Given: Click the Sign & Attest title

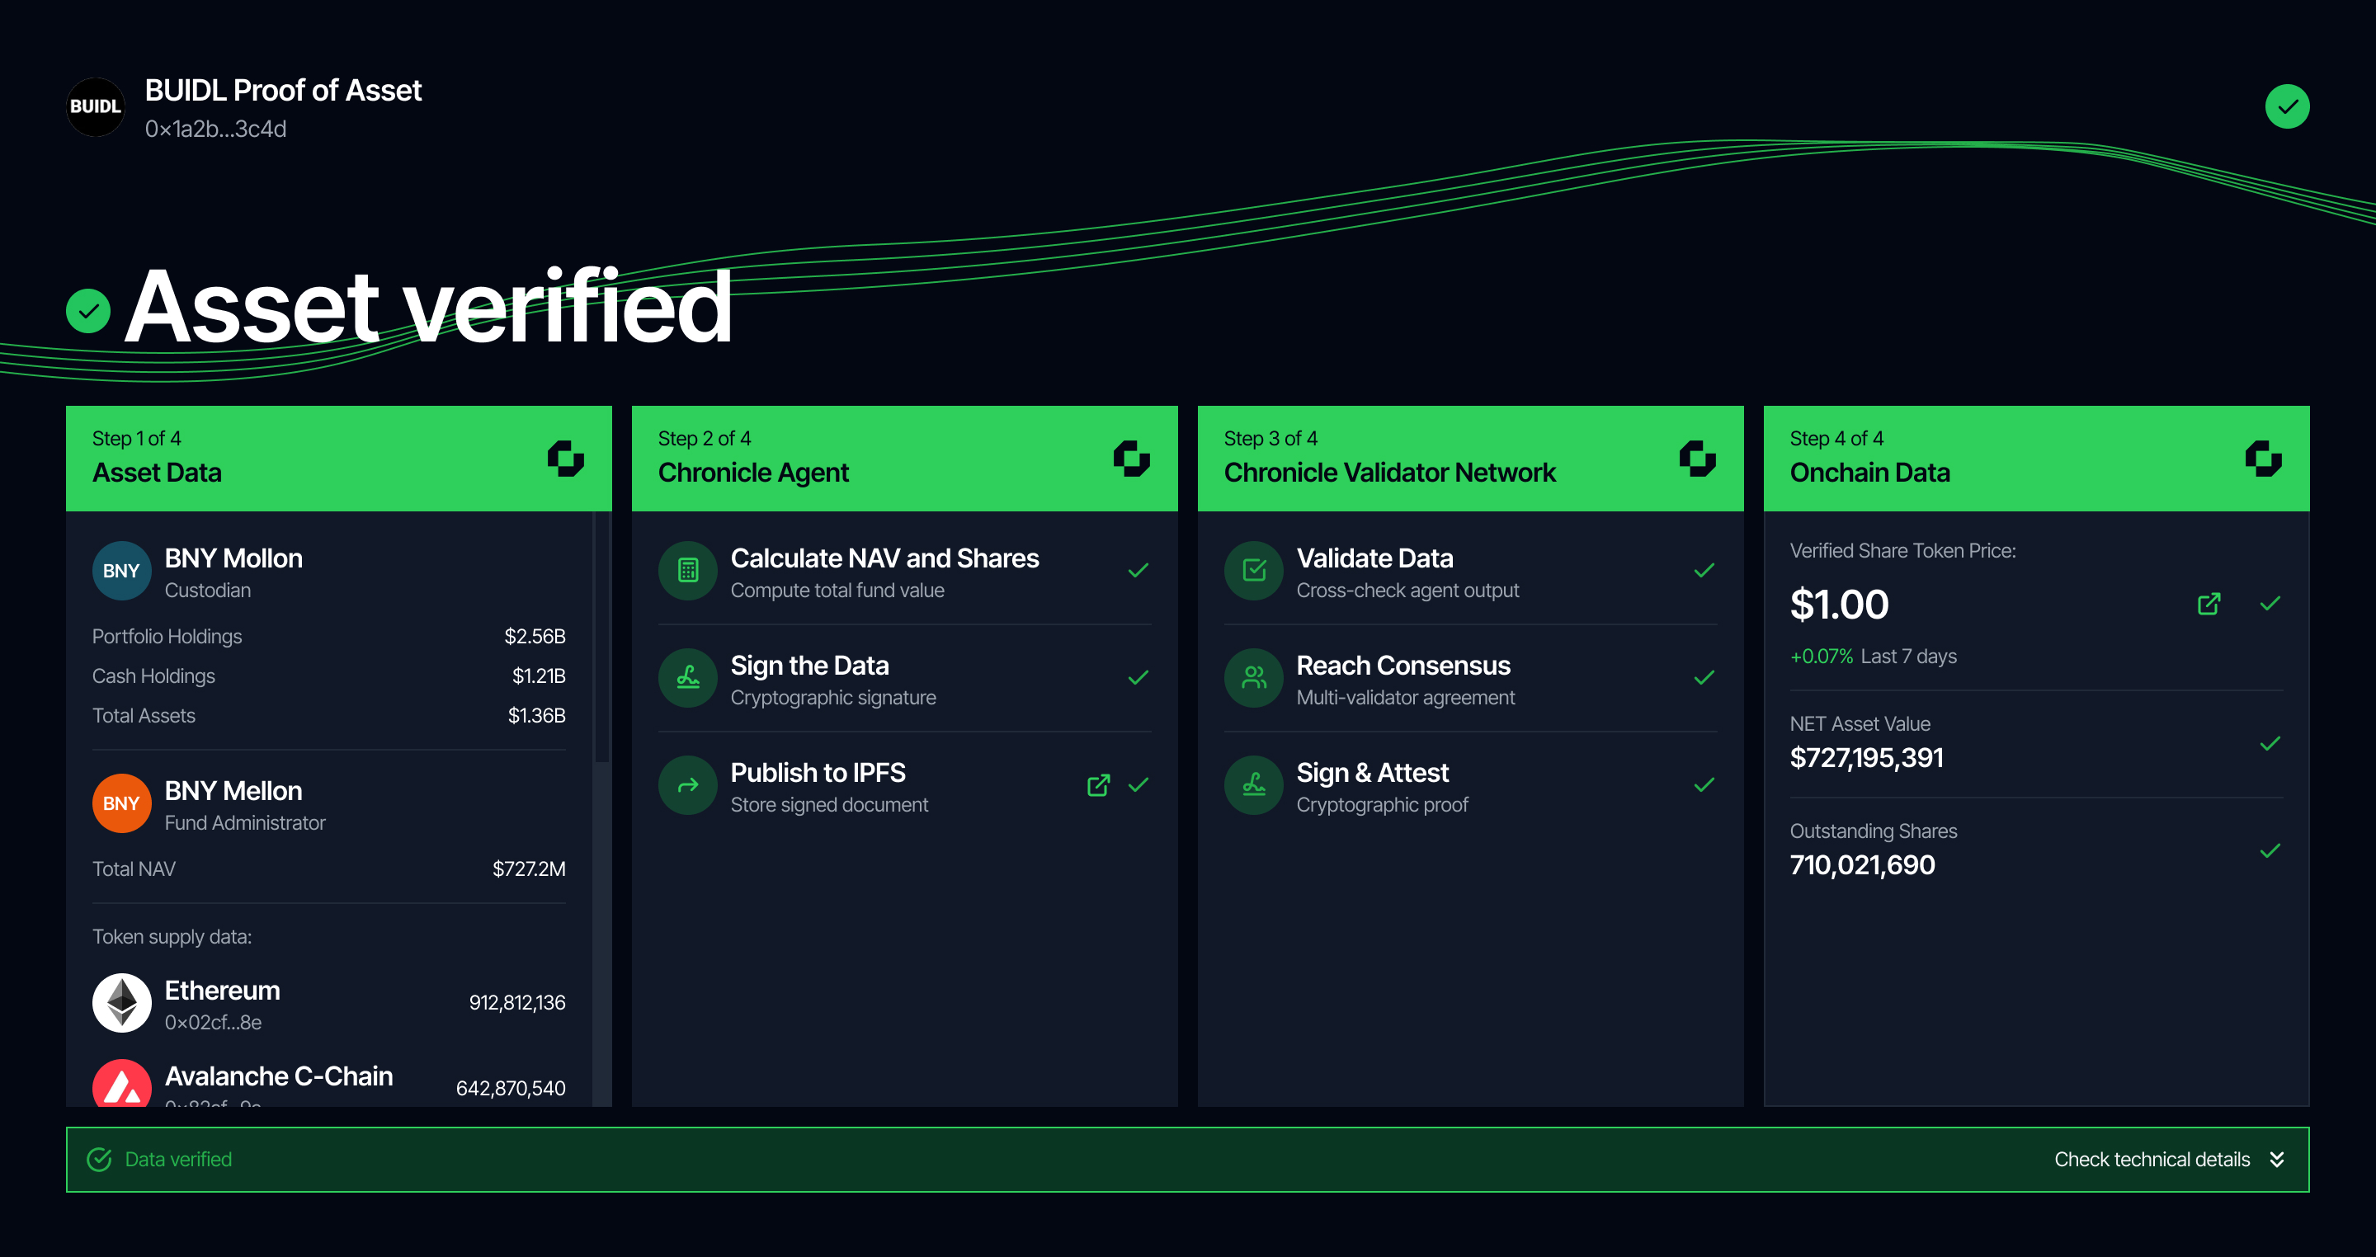Looking at the screenshot, I should (1373, 773).
